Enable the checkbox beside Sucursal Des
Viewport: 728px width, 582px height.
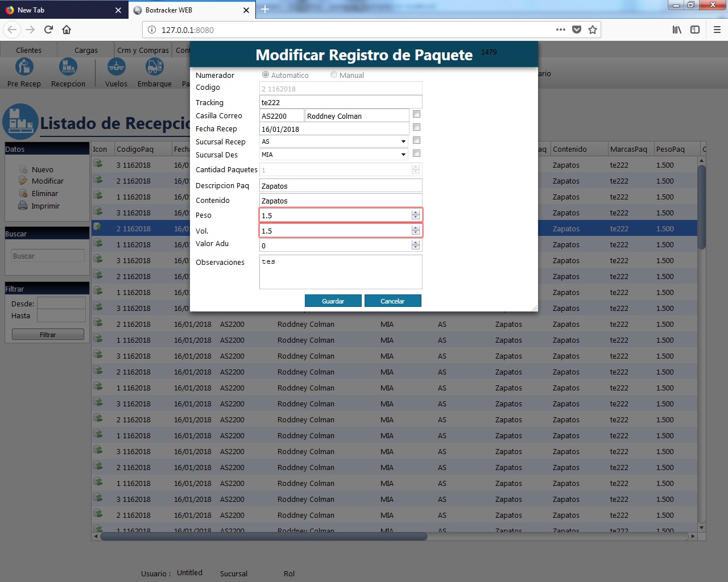click(416, 153)
